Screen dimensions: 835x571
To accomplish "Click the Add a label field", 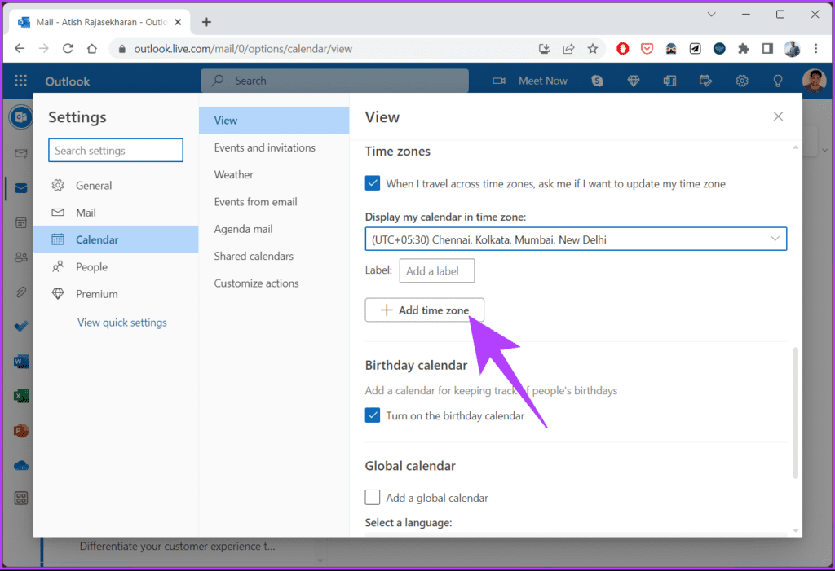I will [437, 271].
